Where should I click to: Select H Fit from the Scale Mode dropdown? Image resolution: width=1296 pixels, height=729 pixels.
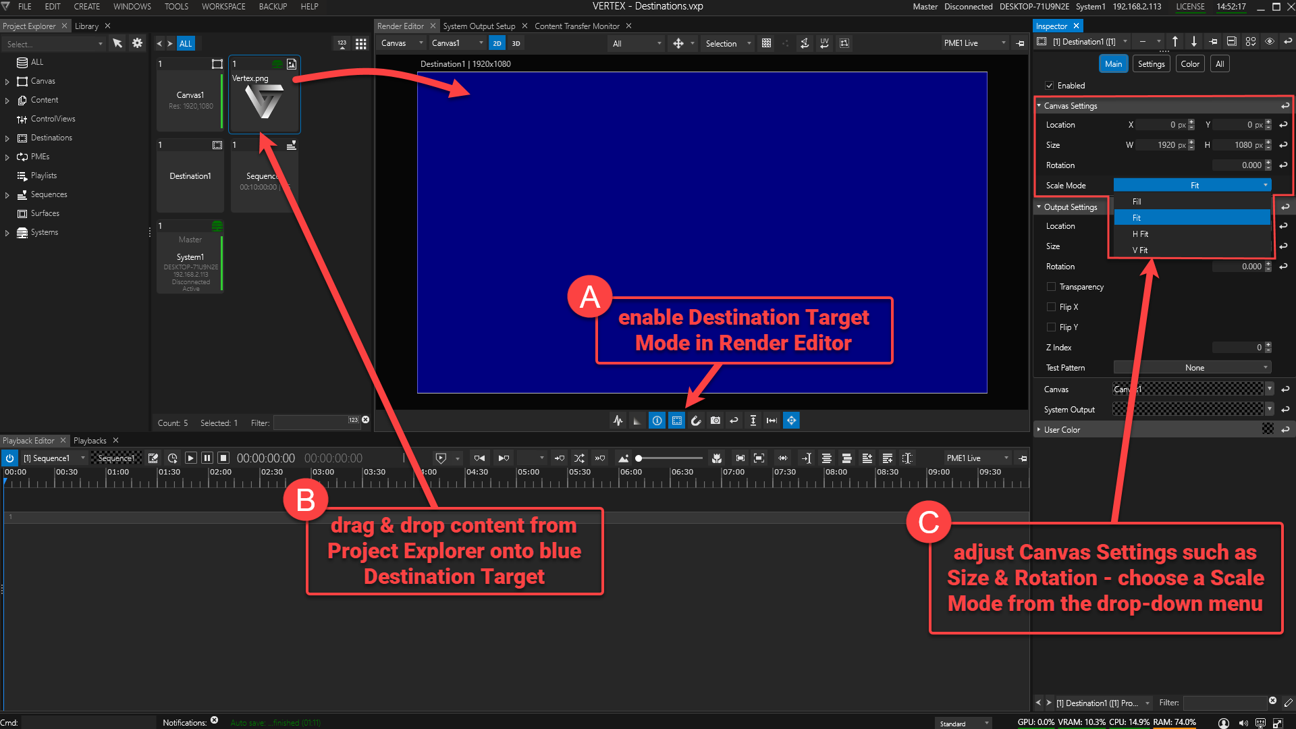(1141, 234)
